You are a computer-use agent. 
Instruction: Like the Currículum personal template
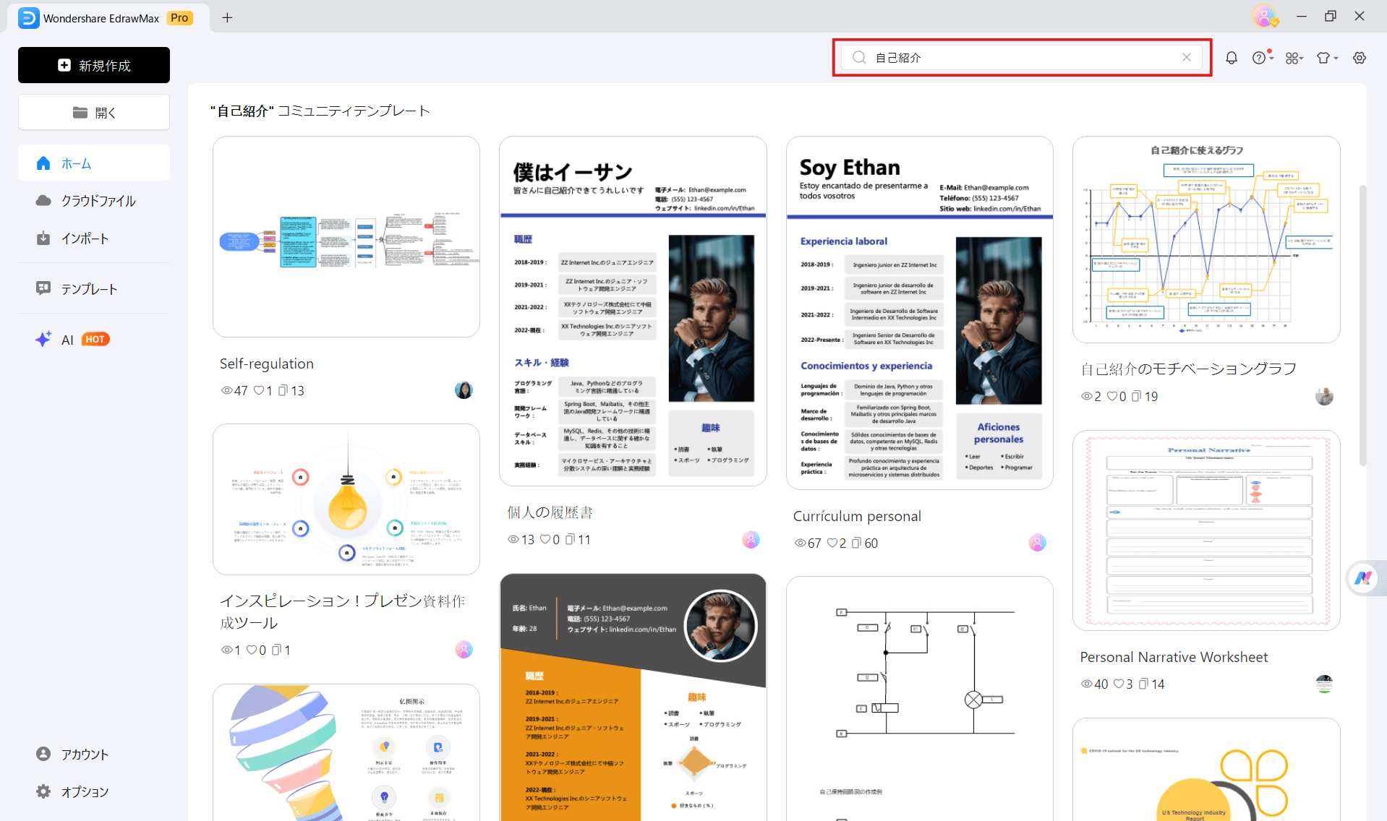(830, 543)
